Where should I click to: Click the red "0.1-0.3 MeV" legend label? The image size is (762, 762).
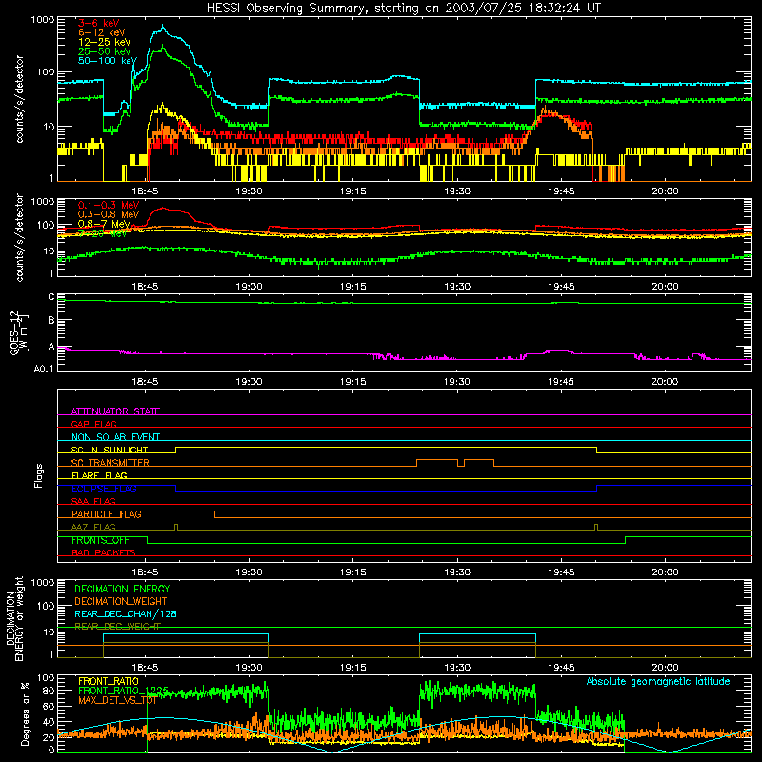[109, 205]
